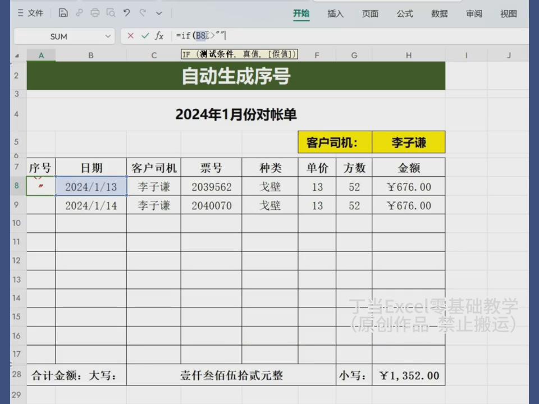Expand the quick access toolbar dropdown
This screenshot has width=539, height=404.
point(159,13)
